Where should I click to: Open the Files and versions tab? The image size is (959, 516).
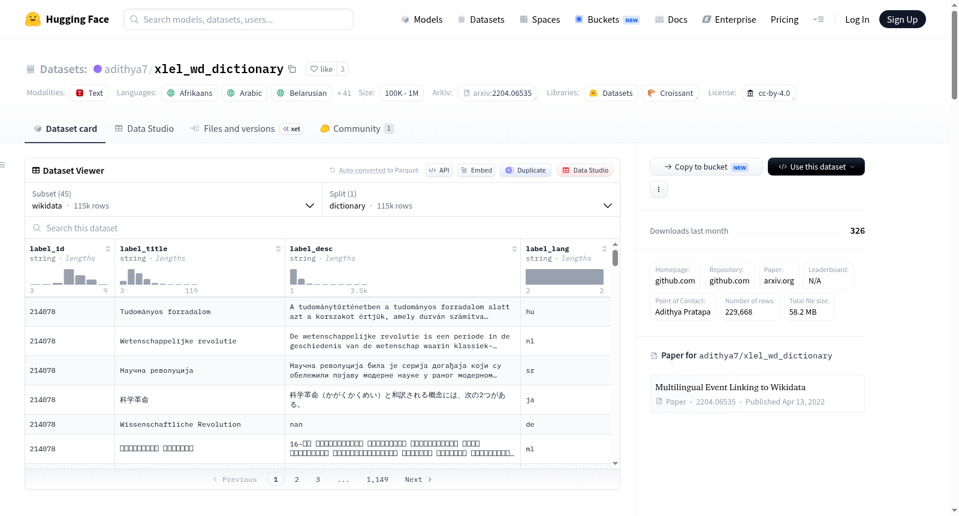point(246,129)
